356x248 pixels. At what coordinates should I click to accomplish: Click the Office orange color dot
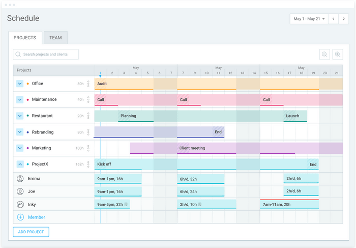(27, 84)
